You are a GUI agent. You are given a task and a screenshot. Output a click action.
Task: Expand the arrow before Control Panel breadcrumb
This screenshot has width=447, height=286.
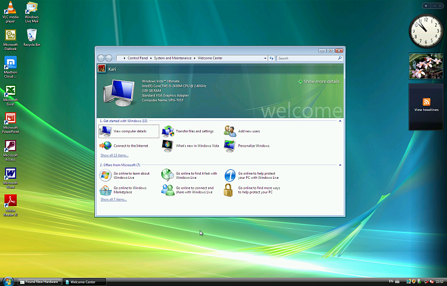(x=125, y=58)
